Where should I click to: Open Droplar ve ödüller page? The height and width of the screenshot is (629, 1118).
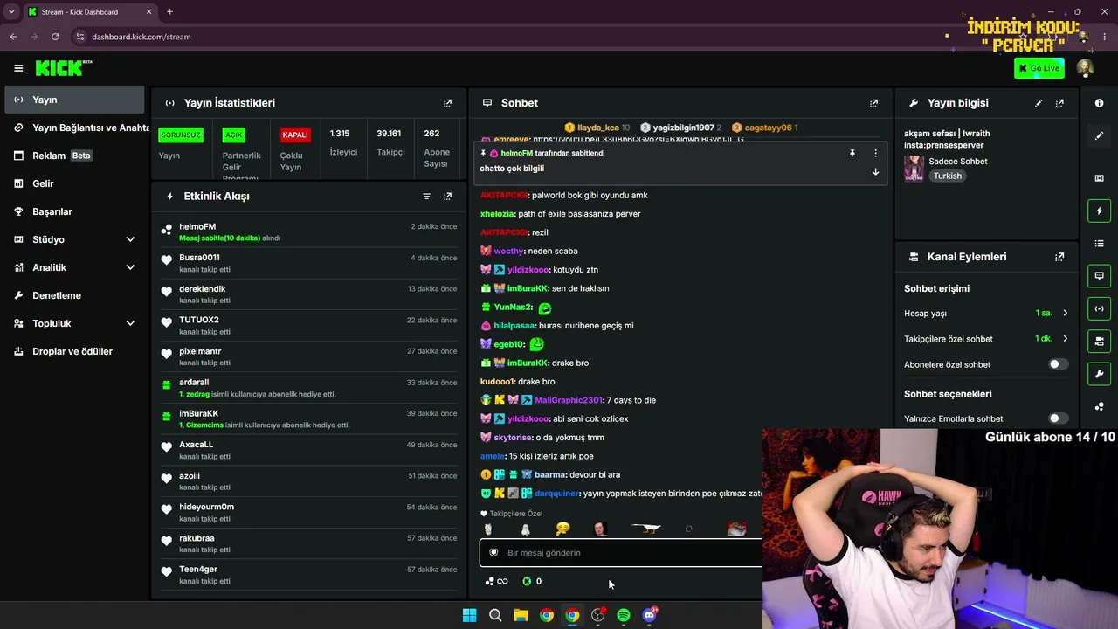(74, 351)
